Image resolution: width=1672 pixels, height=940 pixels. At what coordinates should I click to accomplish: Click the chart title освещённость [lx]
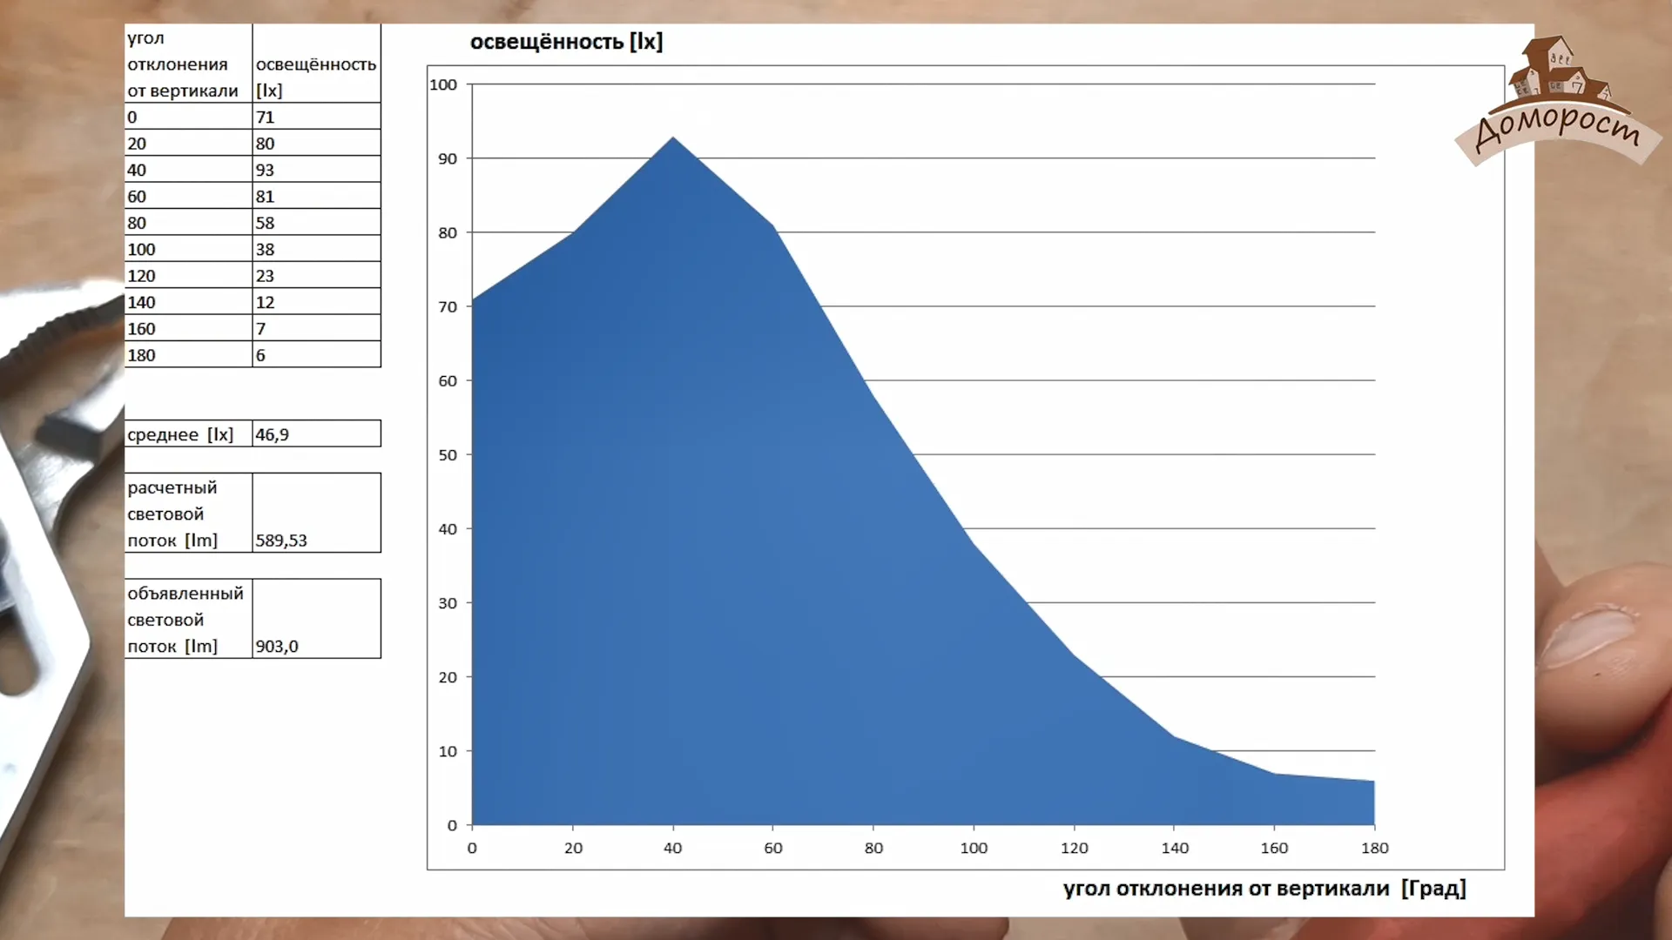(x=566, y=42)
